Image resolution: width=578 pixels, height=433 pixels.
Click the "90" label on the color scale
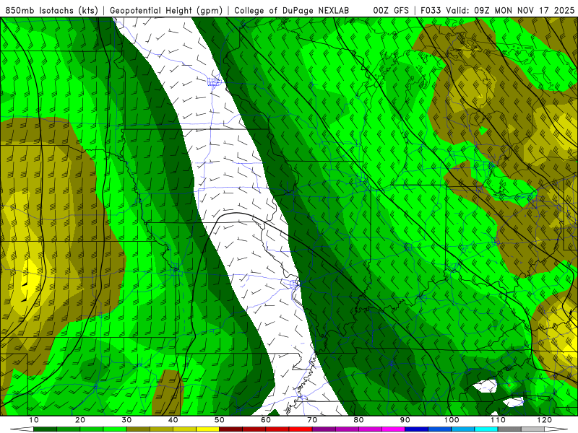pyautogui.click(x=405, y=420)
